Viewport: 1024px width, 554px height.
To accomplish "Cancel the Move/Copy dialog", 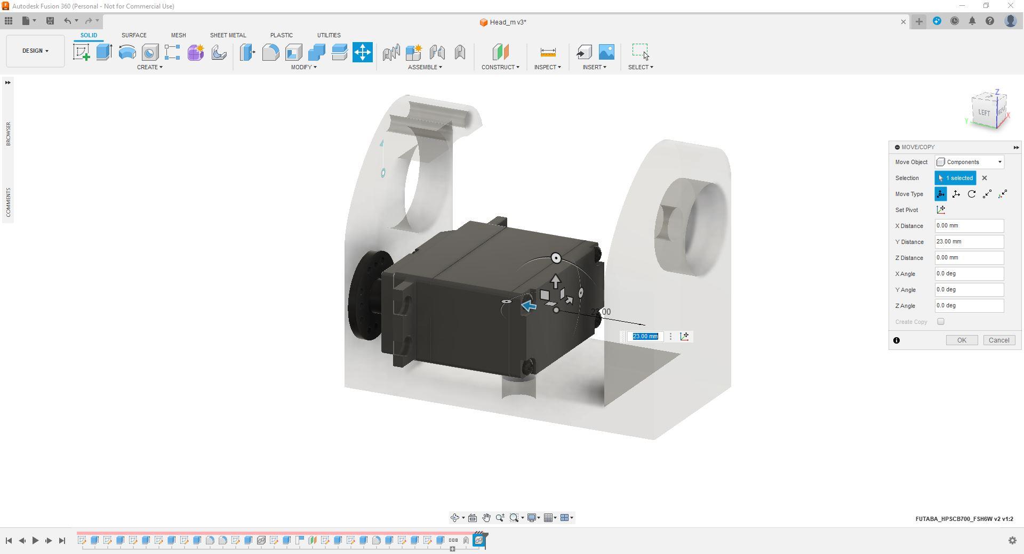I will tap(999, 340).
